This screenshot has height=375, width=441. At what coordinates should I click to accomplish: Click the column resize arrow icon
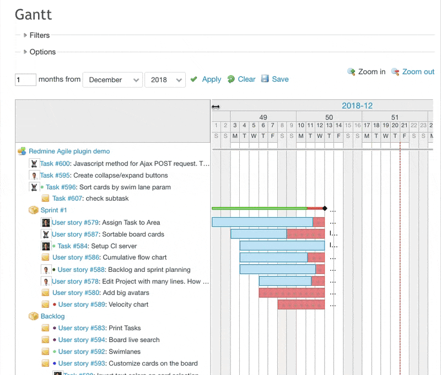pyautogui.click(x=216, y=106)
